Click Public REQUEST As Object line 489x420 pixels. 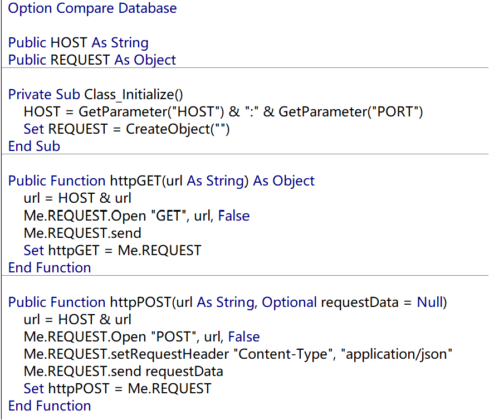(x=92, y=60)
